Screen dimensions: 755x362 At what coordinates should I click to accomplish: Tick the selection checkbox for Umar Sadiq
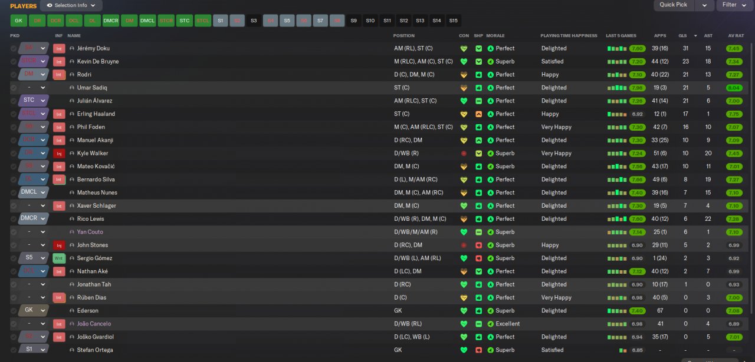[14, 88]
